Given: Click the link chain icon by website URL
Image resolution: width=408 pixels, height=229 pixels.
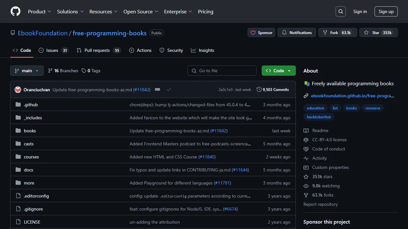Looking at the screenshot, I should tap(306, 96).
